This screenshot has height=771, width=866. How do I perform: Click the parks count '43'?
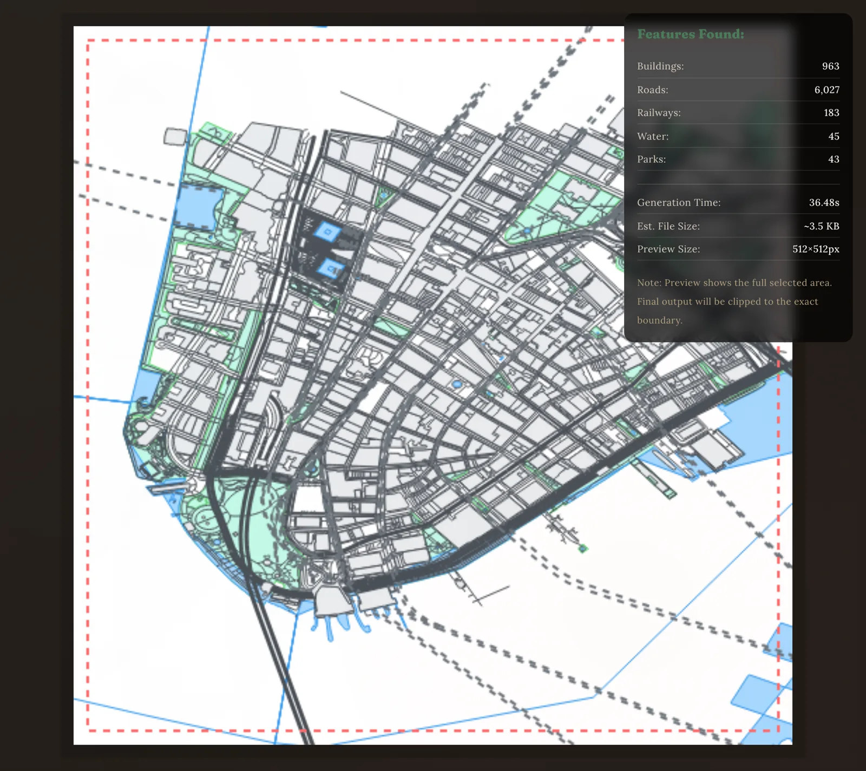[x=834, y=159]
